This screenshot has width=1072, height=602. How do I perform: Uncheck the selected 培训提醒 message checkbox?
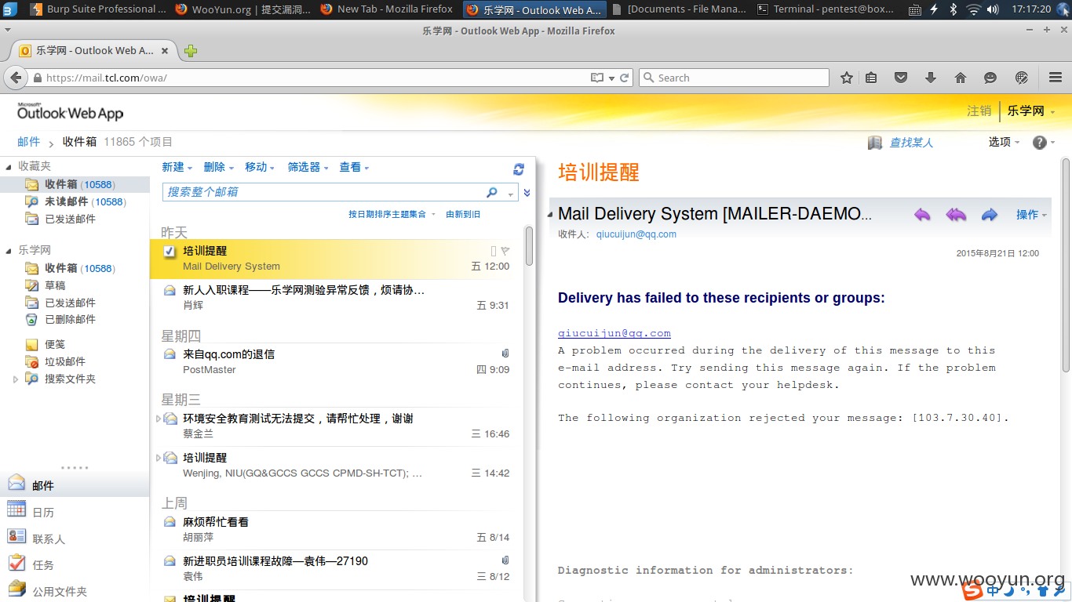pyautogui.click(x=169, y=251)
